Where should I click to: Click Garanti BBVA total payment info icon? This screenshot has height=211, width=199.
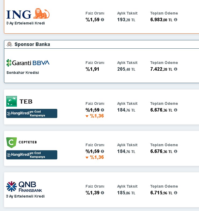tap(176, 69)
